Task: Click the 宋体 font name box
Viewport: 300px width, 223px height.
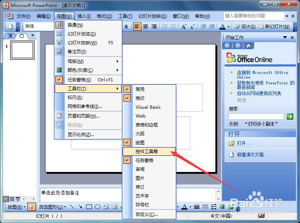Action: tap(39, 26)
